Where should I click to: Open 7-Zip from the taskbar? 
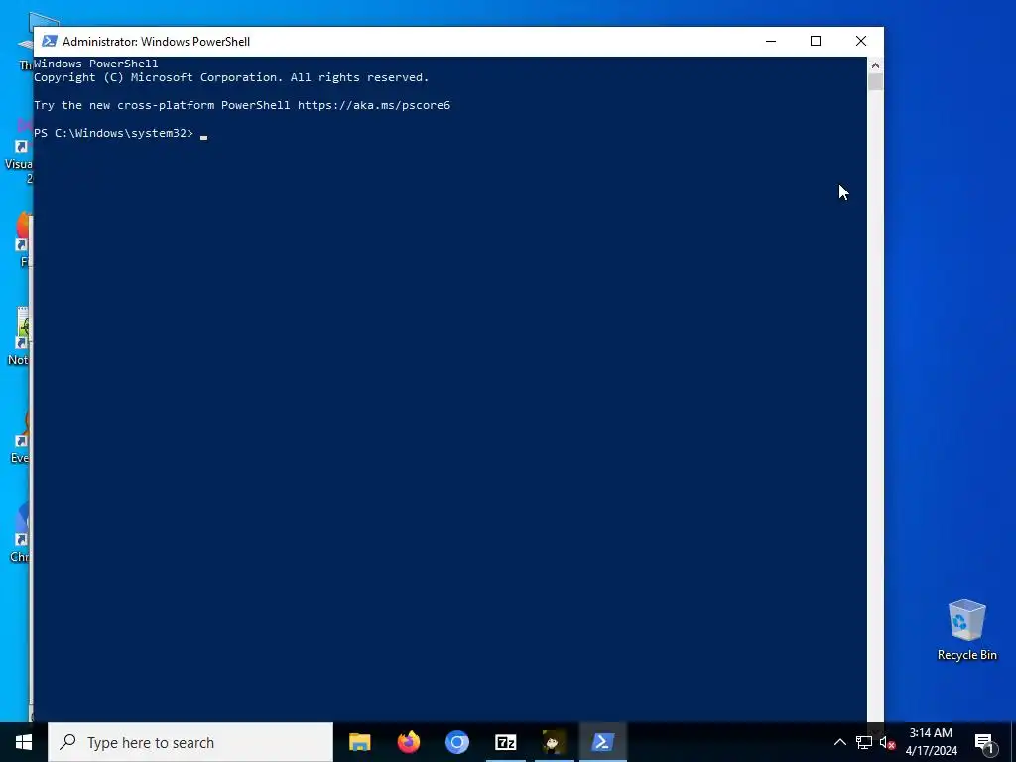tap(505, 742)
